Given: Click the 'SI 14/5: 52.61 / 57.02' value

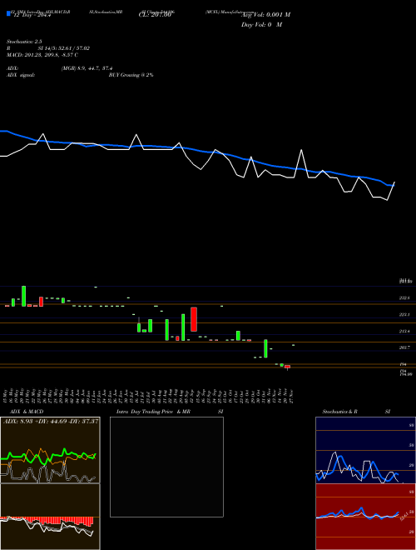Looking at the screenshot, I should (x=64, y=48).
